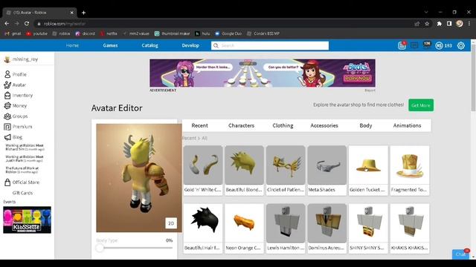The height and width of the screenshot is (267, 476).
Task: Reload the page with refresh icon
Action: 27,24
